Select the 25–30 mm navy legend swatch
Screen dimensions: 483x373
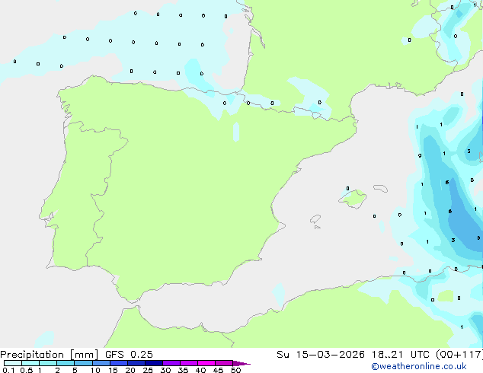(x=154, y=363)
